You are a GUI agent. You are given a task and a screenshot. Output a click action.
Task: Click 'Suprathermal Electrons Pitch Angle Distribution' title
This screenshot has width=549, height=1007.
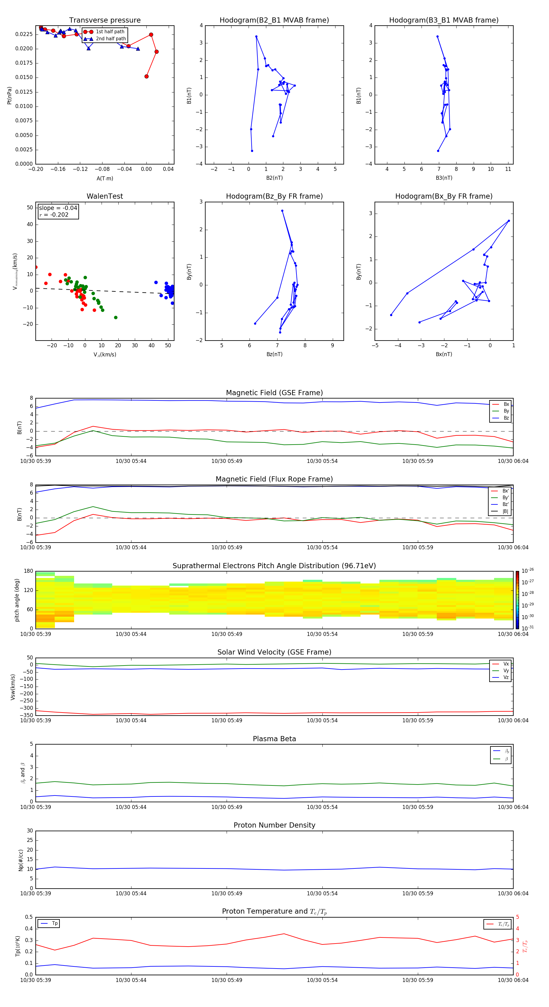[x=274, y=566]
